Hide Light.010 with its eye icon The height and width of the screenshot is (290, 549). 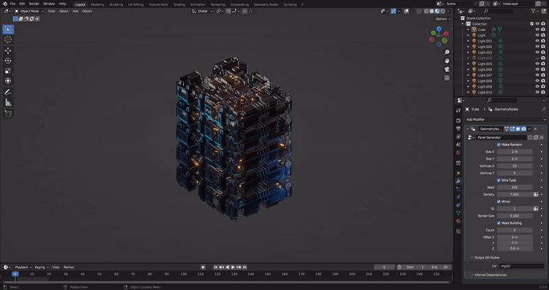(537, 93)
